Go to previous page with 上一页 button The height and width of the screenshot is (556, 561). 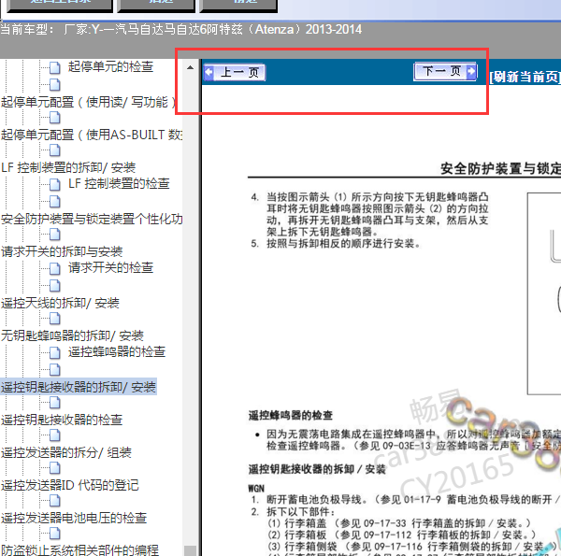pos(235,73)
